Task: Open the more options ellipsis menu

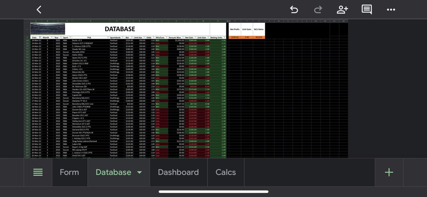Action: (391, 10)
